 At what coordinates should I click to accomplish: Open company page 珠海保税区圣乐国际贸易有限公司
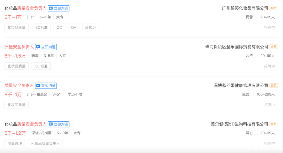pos(237,47)
